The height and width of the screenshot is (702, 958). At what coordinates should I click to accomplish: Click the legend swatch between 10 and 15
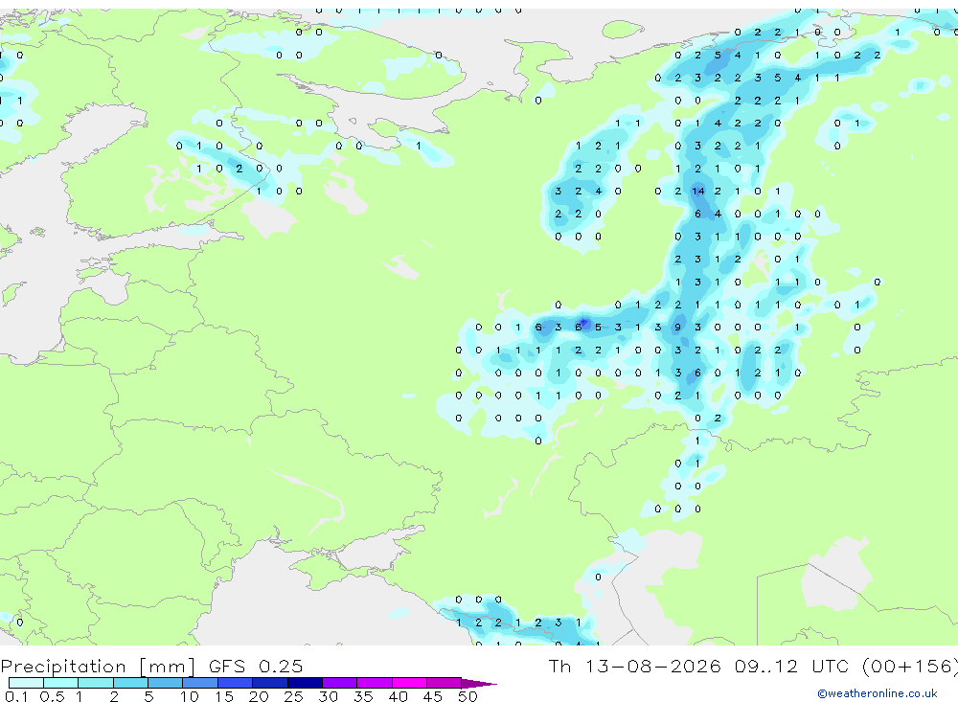200,683
